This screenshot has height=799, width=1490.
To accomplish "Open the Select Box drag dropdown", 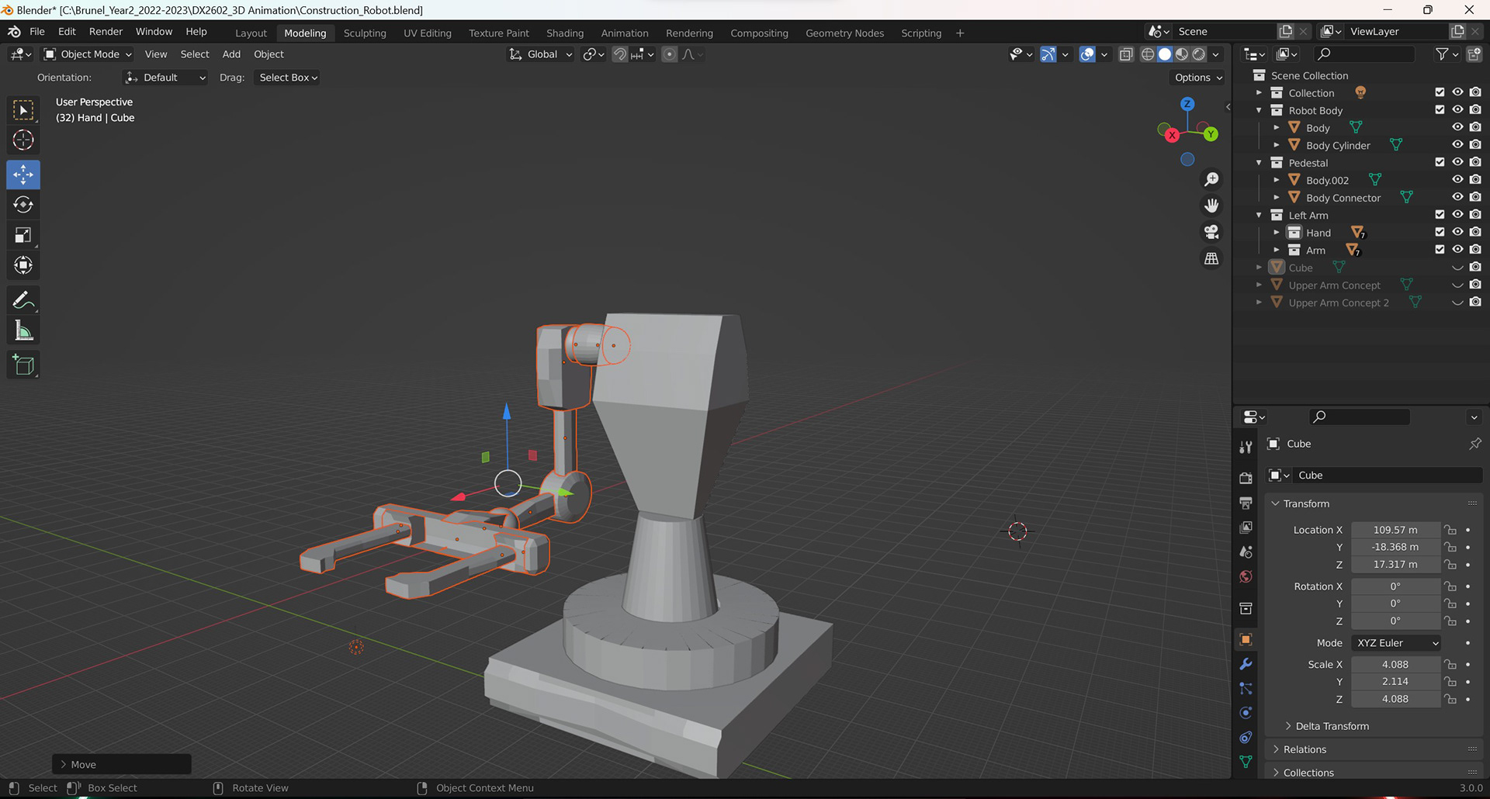I will coord(288,78).
